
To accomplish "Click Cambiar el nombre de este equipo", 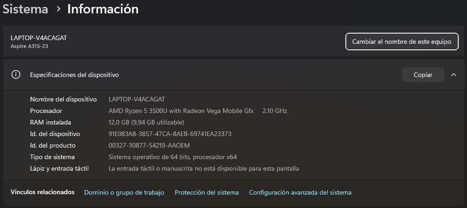I will pos(402,42).
